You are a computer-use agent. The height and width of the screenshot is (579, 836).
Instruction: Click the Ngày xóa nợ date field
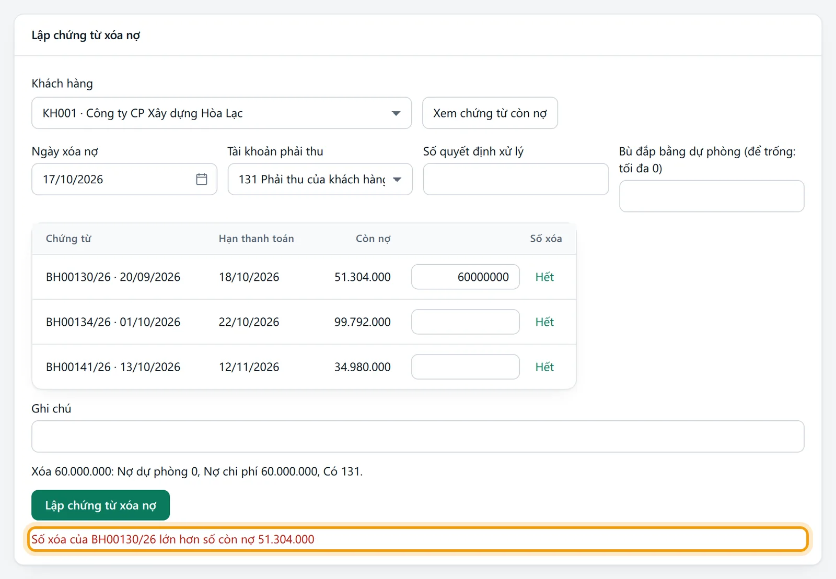(x=124, y=179)
